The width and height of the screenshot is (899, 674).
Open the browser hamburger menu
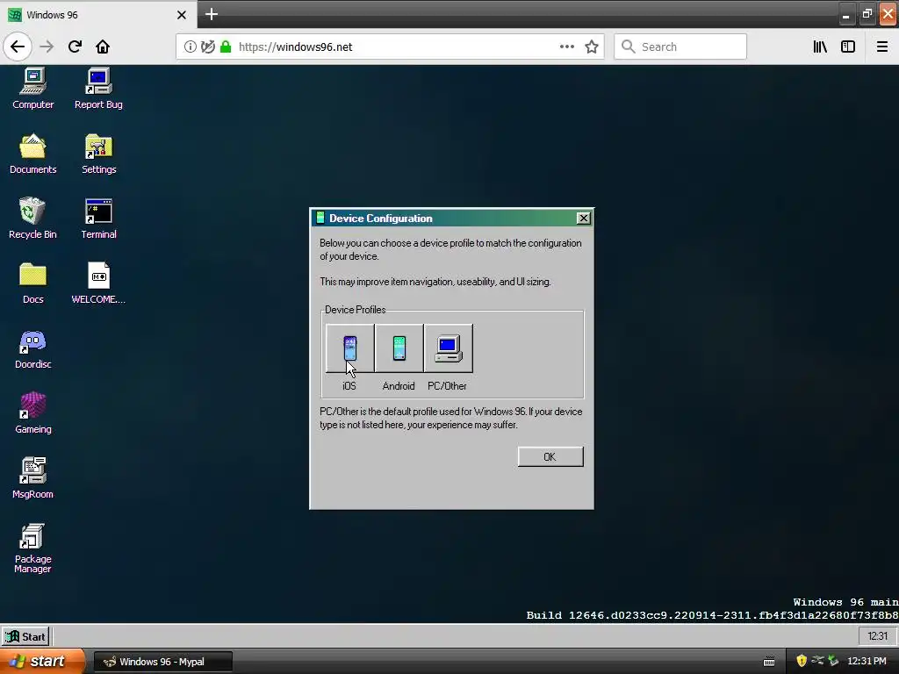pyautogui.click(x=881, y=47)
